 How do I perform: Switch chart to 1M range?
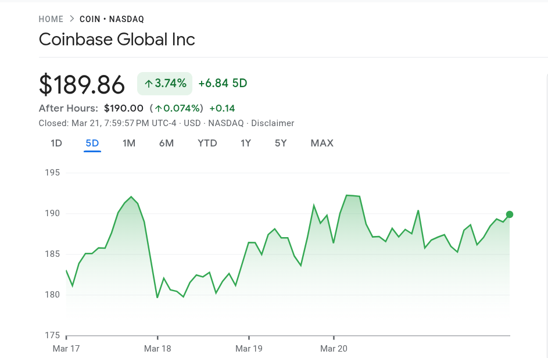click(x=129, y=144)
